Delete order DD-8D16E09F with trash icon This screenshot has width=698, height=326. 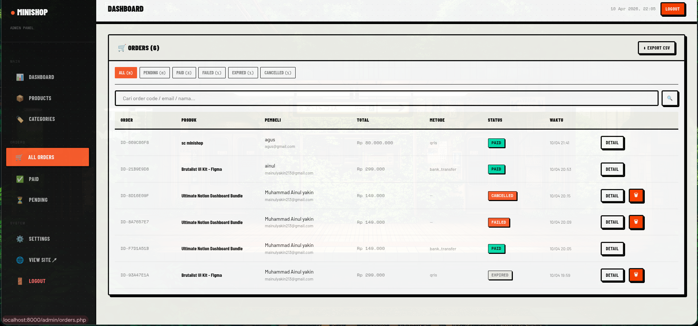(636, 196)
